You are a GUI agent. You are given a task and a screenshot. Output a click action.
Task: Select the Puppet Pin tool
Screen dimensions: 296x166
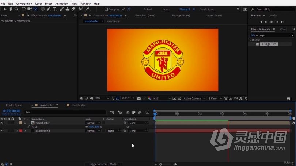pos(88,9)
